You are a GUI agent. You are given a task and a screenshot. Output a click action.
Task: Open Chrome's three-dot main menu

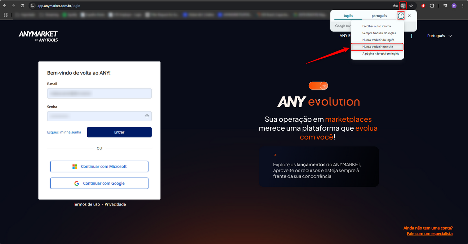pos(463,6)
